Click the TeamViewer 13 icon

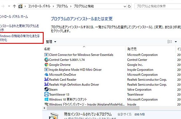(x=47, y=95)
